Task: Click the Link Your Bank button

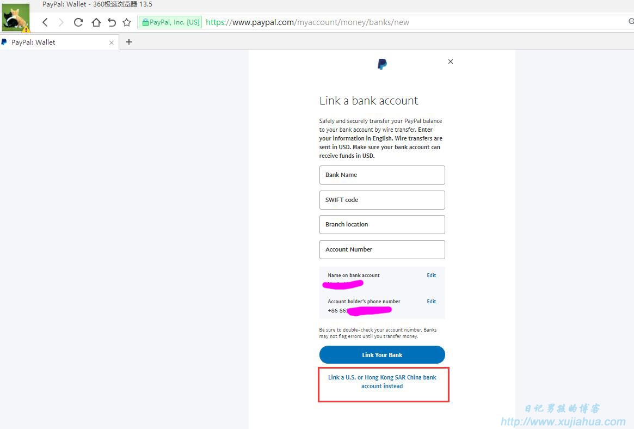Action: 382,354
